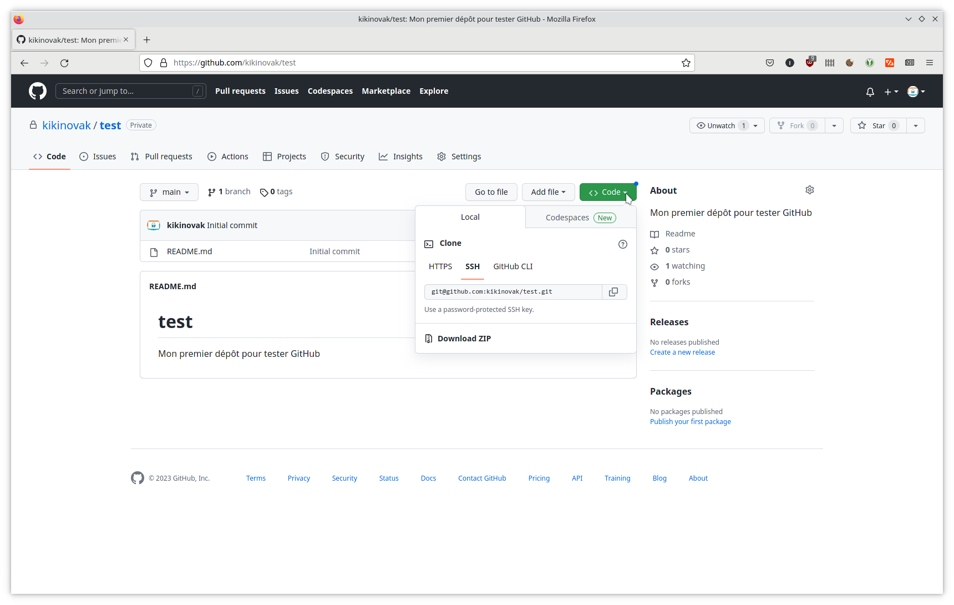
Task: Expand the main branch selector
Action: pos(169,192)
